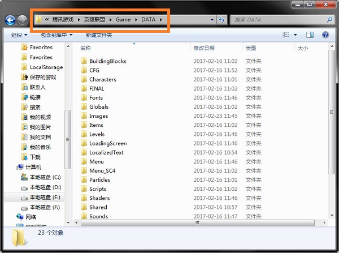The height and width of the screenshot is (253, 339).
Task: Select the LocalizedText folder icon
Action: tap(84, 152)
